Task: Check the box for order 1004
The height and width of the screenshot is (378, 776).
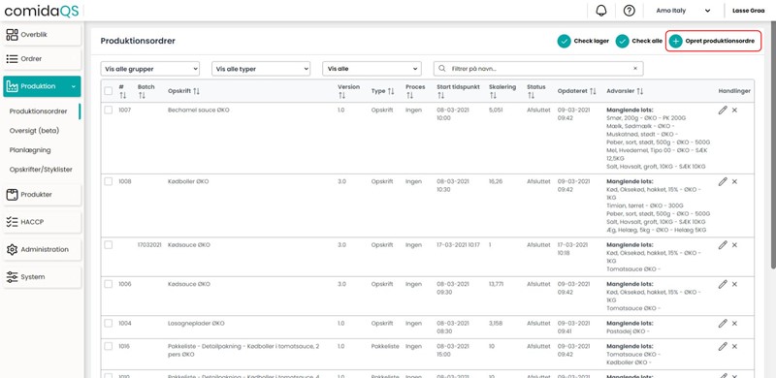Action: (x=109, y=323)
